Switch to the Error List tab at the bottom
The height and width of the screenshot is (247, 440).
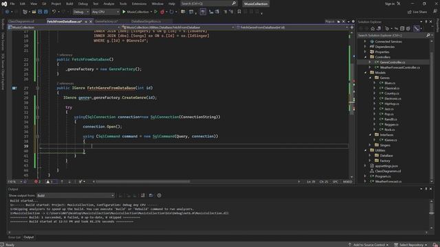[14, 237]
